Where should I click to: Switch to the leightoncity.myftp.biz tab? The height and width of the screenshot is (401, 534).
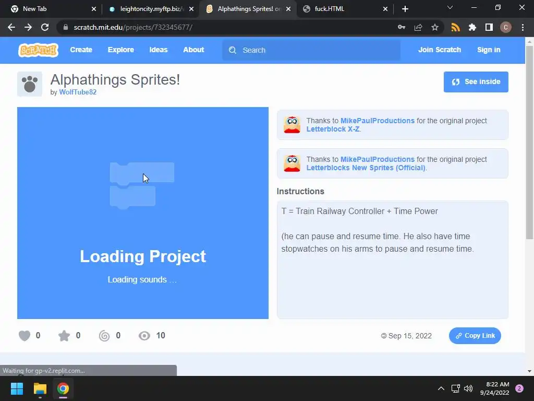150,9
